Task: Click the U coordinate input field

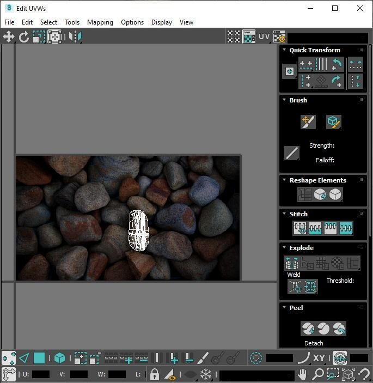Action: (41, 374)
